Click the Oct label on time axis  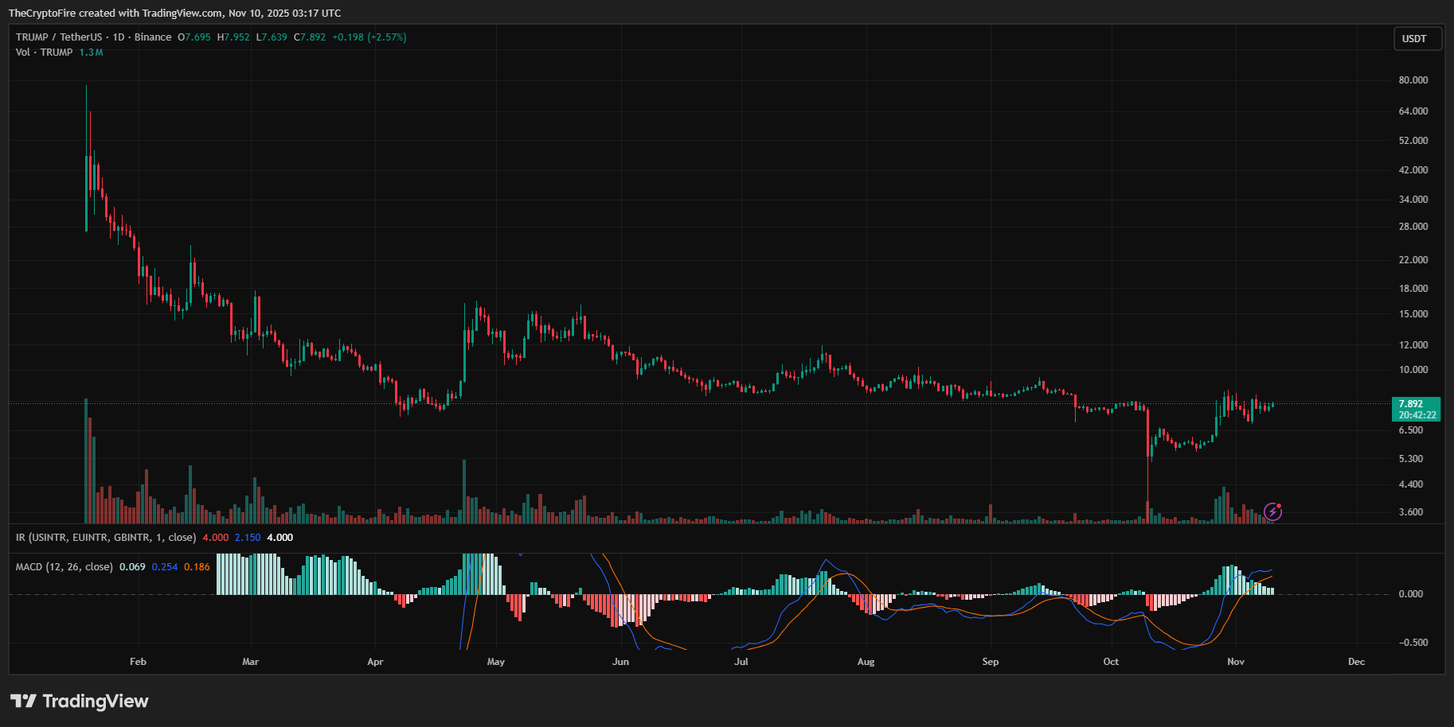coord(1111,662)
